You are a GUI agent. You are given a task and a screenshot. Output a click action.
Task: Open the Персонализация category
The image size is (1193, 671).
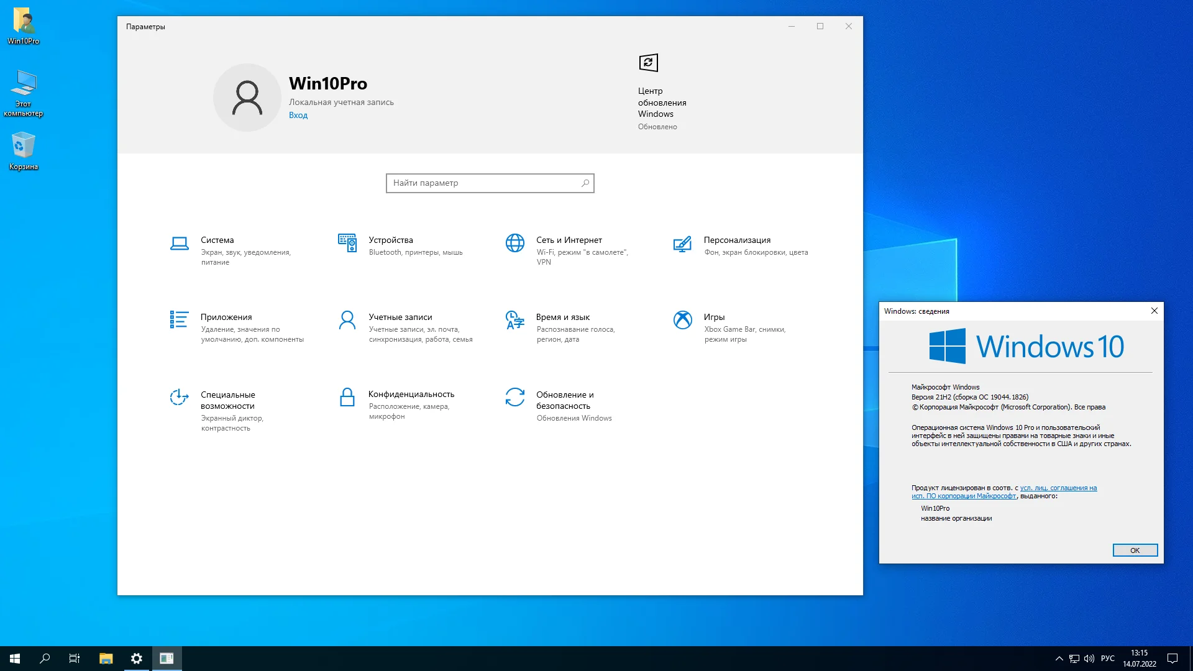click(736, 240)
